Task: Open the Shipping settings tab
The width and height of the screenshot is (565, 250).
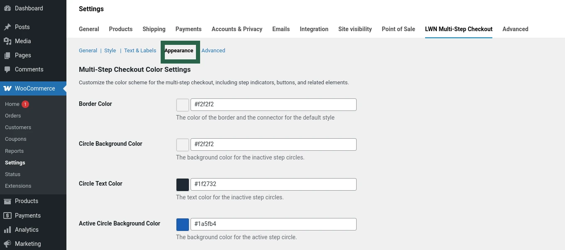Action: [x=154, y=29]
